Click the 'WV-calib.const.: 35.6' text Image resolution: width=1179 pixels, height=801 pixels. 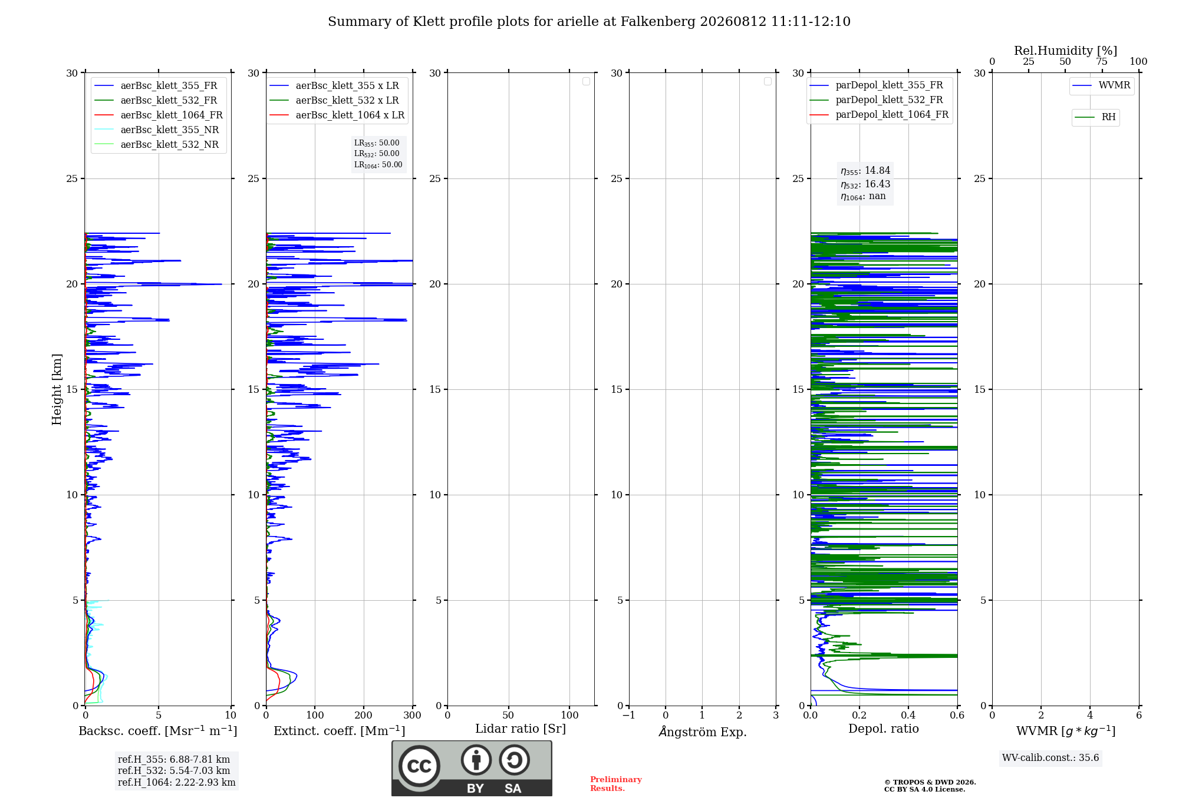tap(1050, 758)
